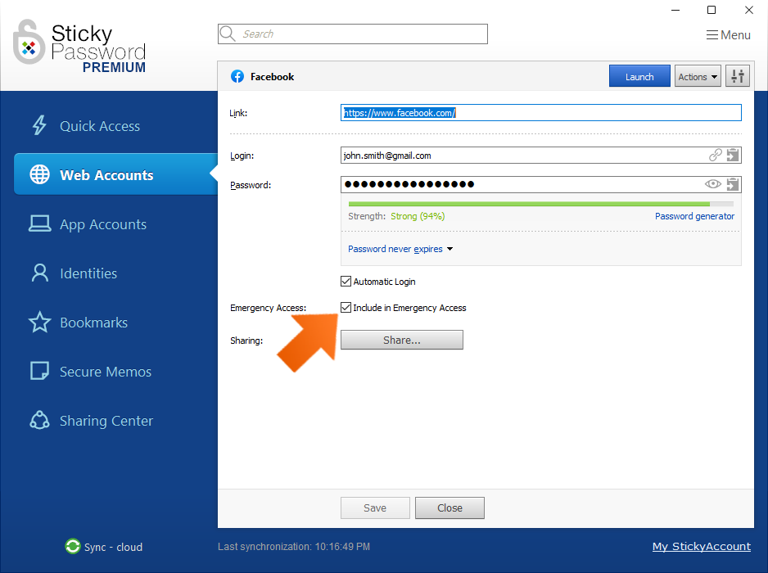Uncheck Include in Emergency Access
The height and width of the screenshot is (573, 768).
[x=346, y=308]
